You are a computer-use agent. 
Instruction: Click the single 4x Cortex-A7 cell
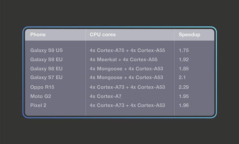[x=106, y=96]
